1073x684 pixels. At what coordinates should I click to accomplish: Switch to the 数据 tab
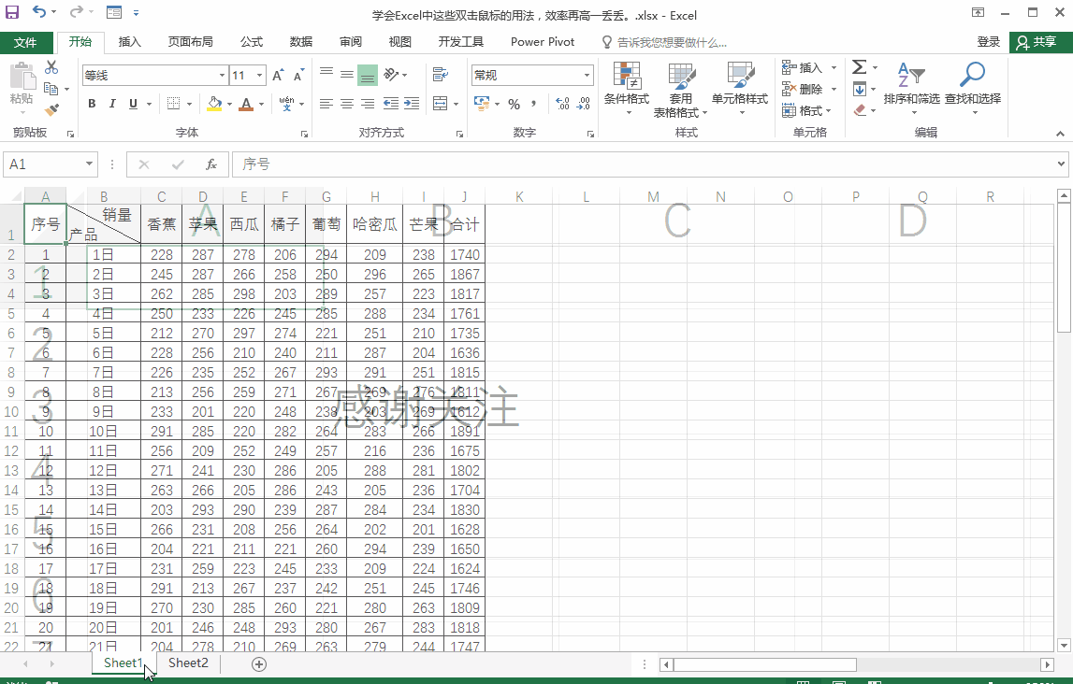point(300,42)
